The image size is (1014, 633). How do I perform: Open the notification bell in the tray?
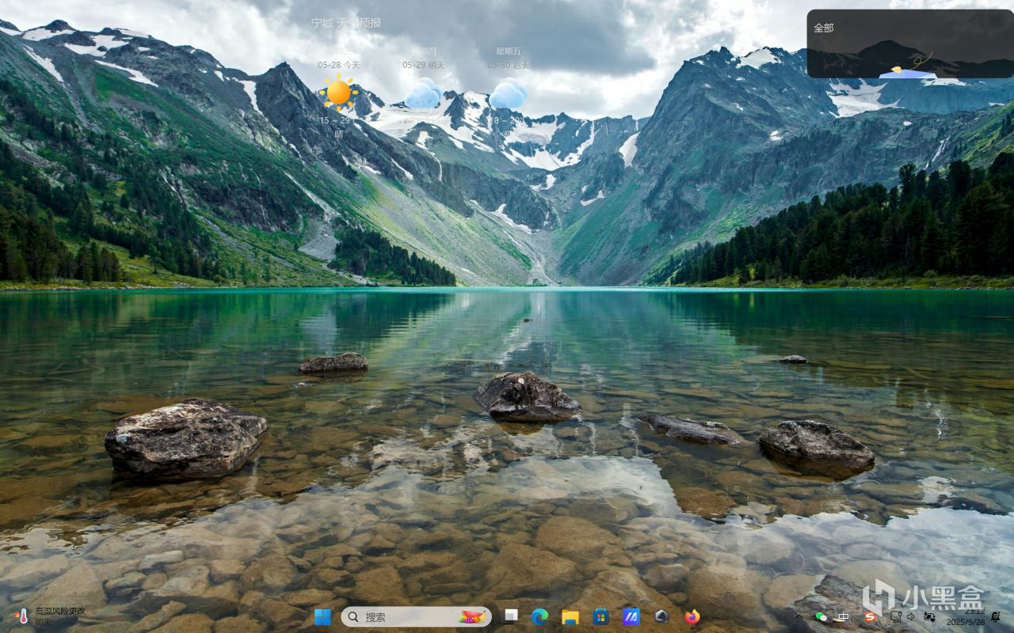pyautogui.click(x=996, y=617)
